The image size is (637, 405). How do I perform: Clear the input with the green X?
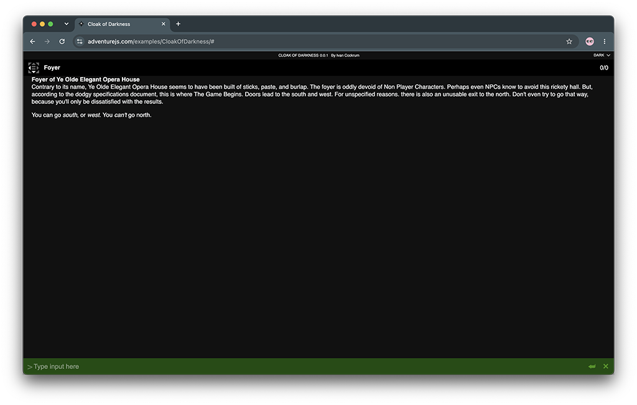pos(606,366)
